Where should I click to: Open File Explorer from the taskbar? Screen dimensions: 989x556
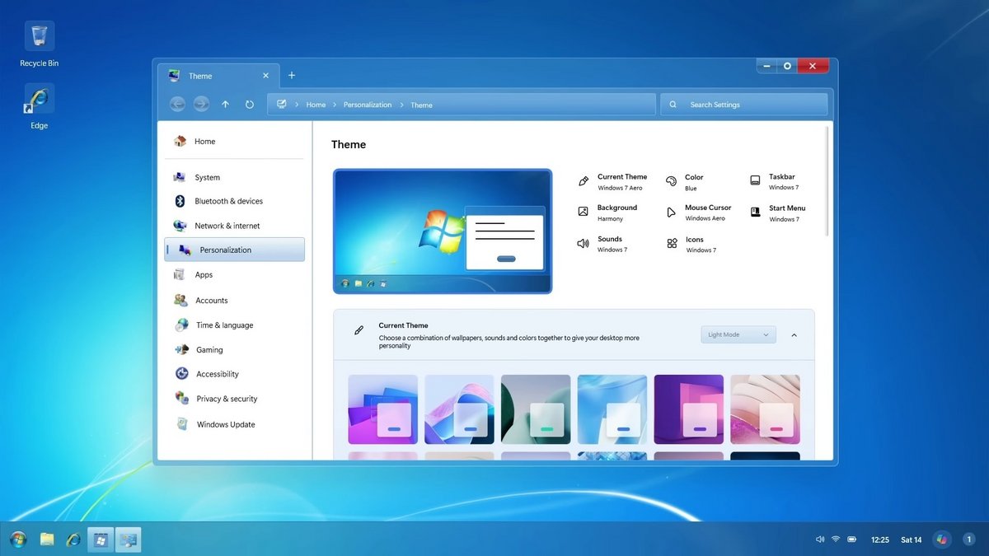[x=47, y=540]
